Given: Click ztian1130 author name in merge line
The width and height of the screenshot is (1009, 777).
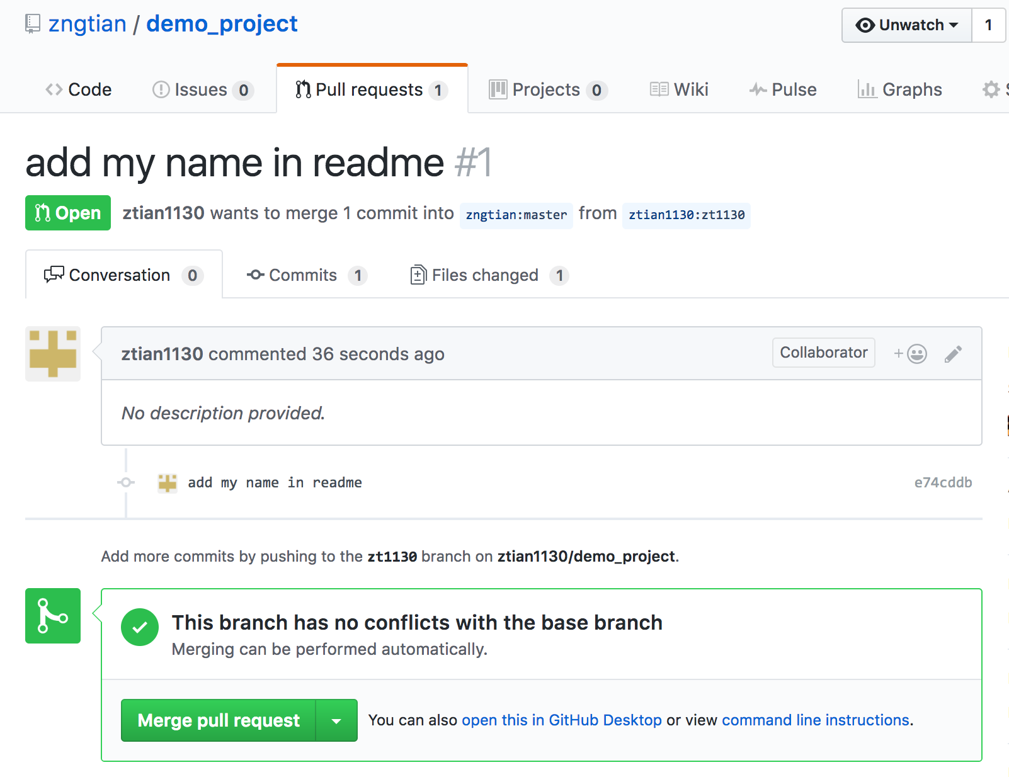Looking at the screenshot, I should pos(163,213).
